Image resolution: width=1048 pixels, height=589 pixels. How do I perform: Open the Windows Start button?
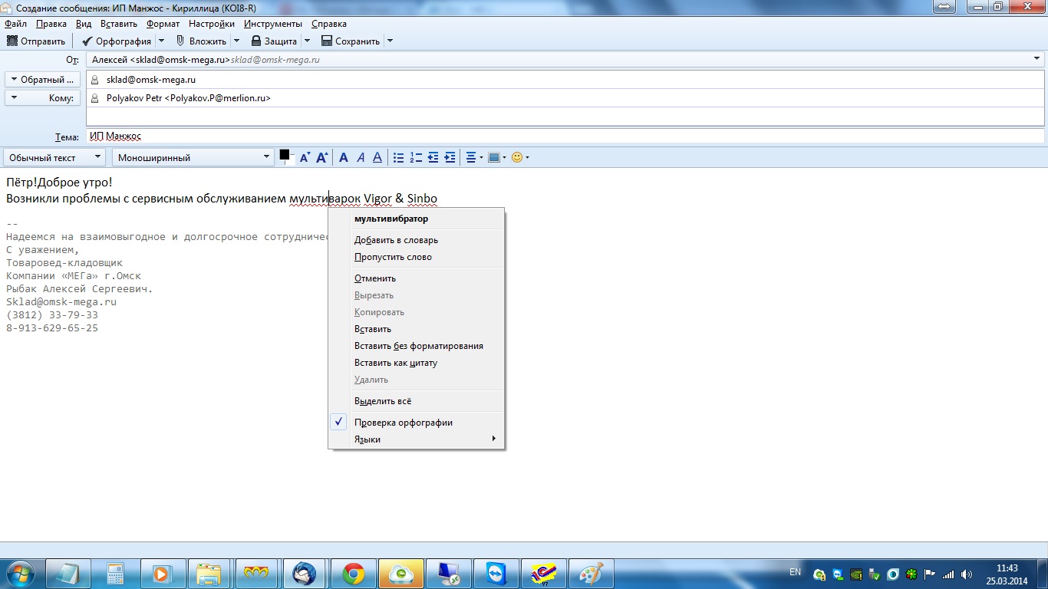[20, 574]
